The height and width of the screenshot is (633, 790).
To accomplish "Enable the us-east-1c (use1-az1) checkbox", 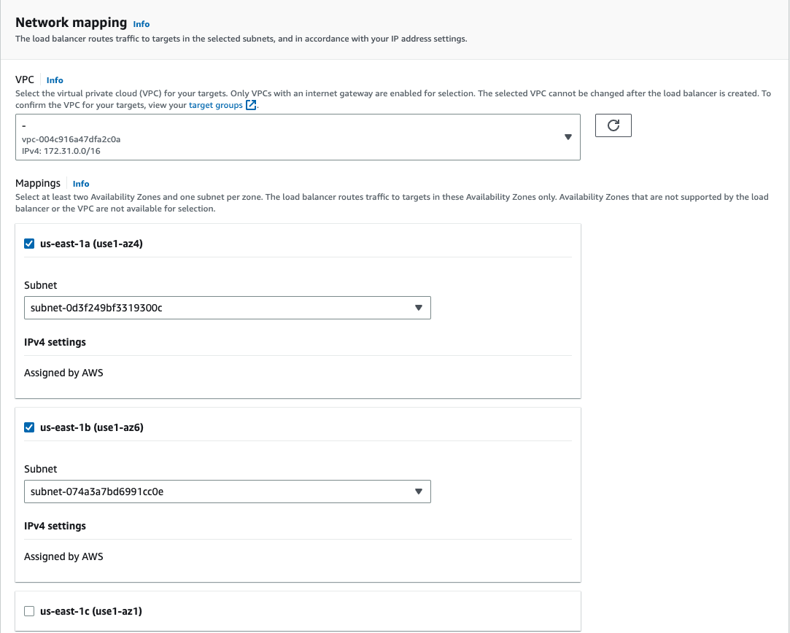I will (30, 611).
